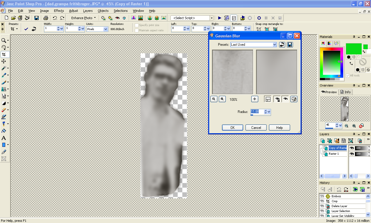
Task: Undo the last action via toolbar arrow
Action: point(55,18)
